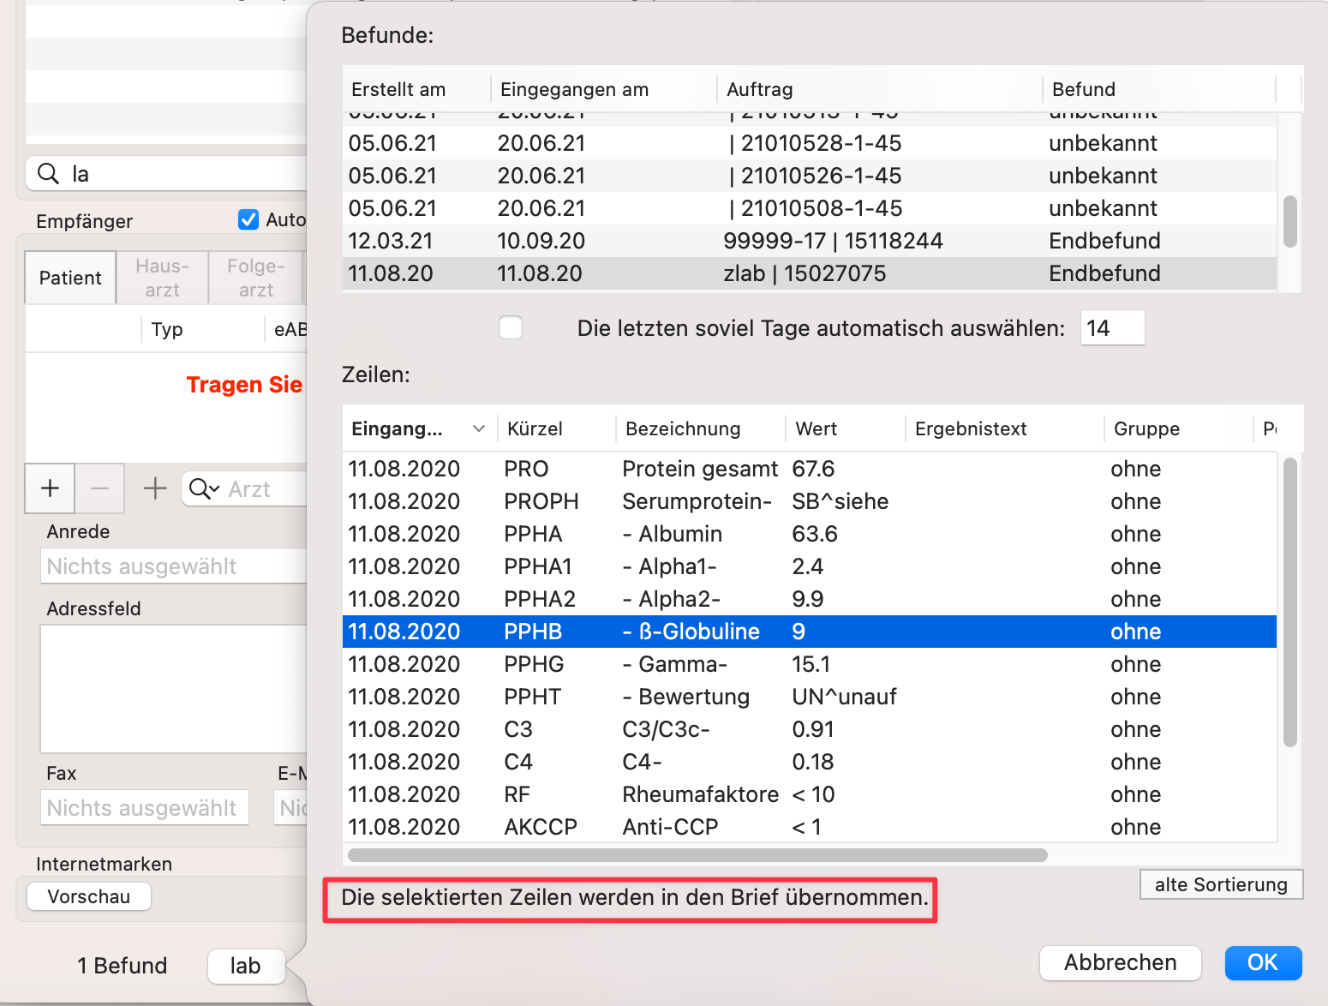Click the Abbrechen button
1328x1006 pixels.
coord(1120,962)
